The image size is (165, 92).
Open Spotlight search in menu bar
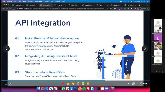pyautogui.click(x=129, y=1)
